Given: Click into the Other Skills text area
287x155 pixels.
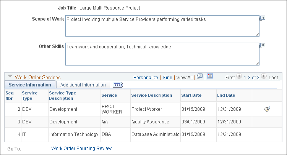Looking at the screenshot, I should [x=162, y=54].
